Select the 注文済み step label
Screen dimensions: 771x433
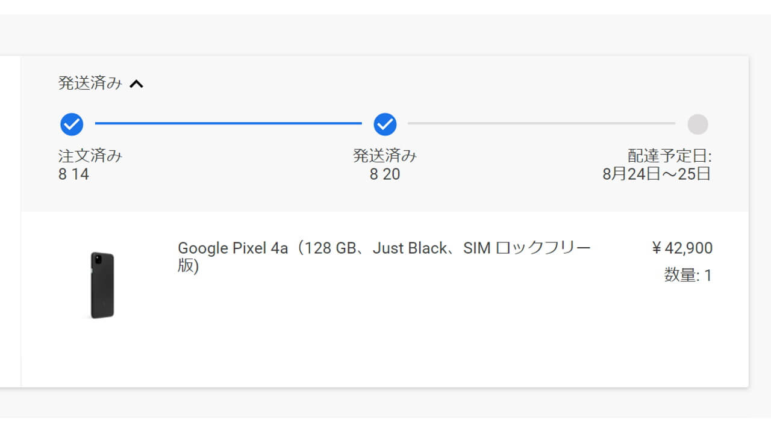(90, 156)
